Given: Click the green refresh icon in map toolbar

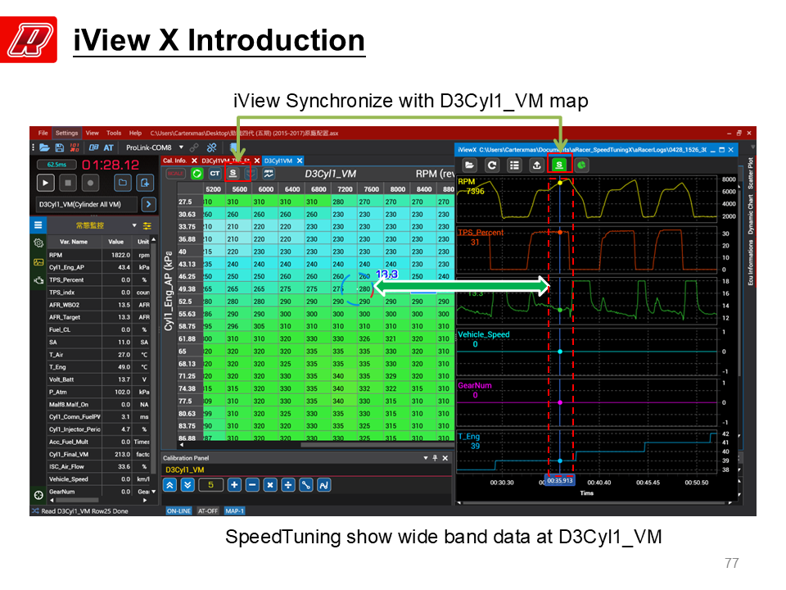Looking at the screenshot, I should click(x=197, y=174).
